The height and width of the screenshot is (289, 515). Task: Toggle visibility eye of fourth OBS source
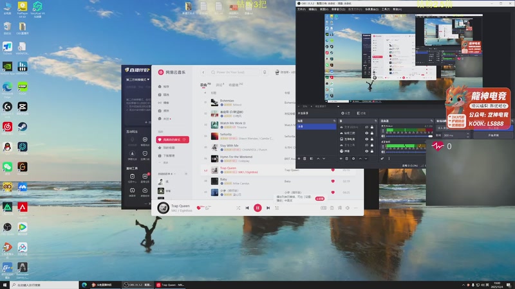(366, 145)
